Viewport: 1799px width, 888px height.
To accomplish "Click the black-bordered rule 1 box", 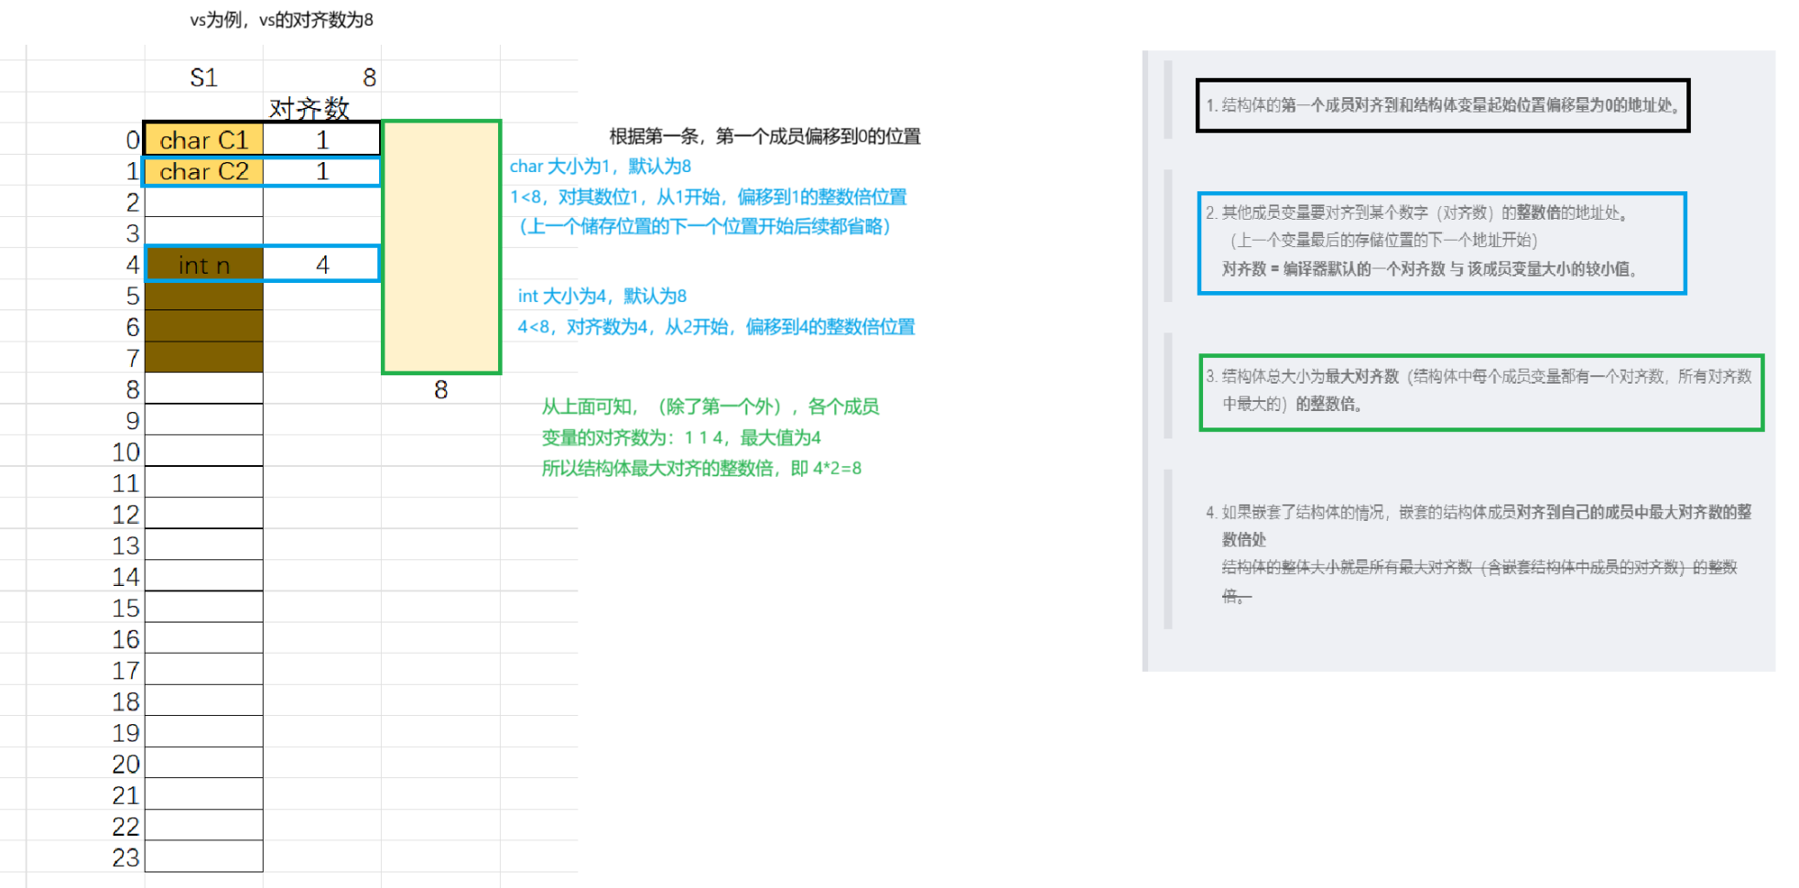I will pyautogui.click(x=1440, y=104).
